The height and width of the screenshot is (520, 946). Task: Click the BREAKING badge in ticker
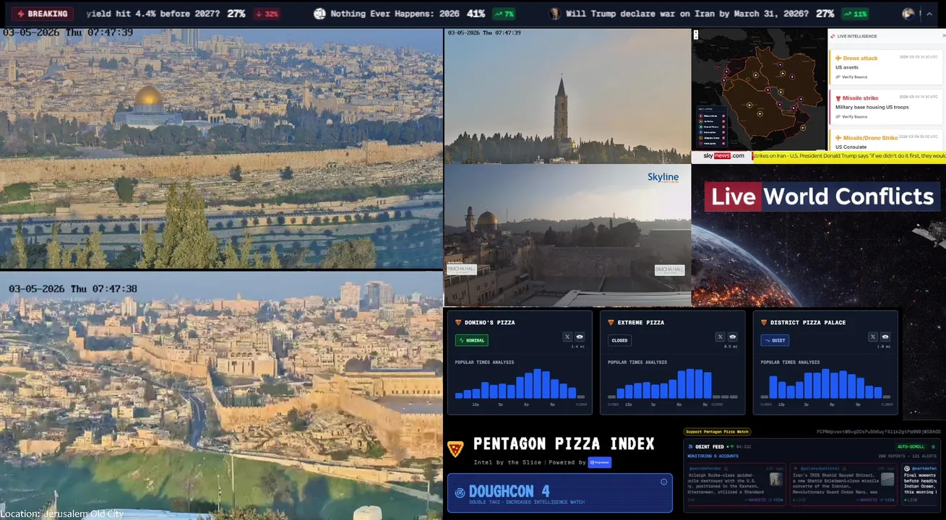point(43,14)
